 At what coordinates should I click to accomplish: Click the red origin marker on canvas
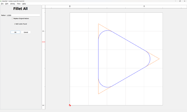pos(70,105)
